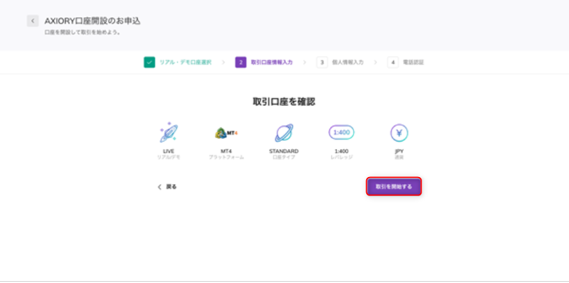The height and width of the screenshot is (283, 569).
Task: Jump to the 電話認証 step
Action: (x=413, y=62)
